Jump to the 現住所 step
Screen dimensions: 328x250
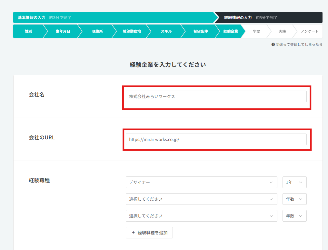pyautogui.click(x=97, y=31)
